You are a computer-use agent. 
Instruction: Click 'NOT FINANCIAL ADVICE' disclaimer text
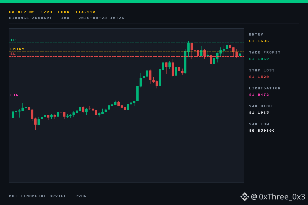click(38, 196)
